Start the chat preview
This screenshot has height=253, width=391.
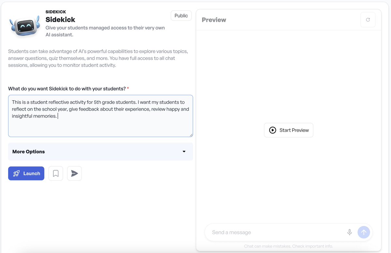point(289,130)
